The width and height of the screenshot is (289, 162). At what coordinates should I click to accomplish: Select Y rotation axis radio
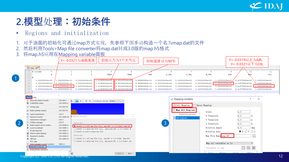click(246, 132)
